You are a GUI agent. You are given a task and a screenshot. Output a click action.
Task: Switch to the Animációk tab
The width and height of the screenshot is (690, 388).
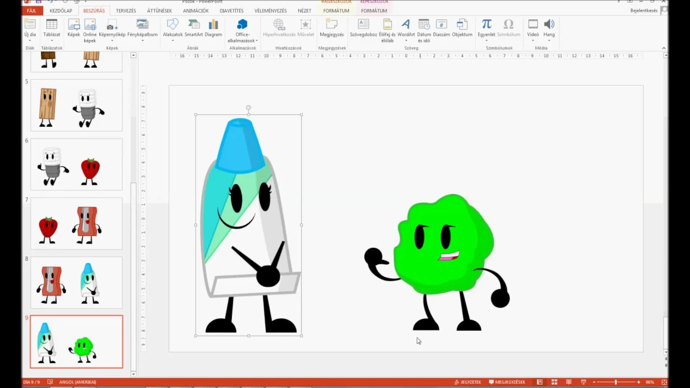(x=196, y=11)
